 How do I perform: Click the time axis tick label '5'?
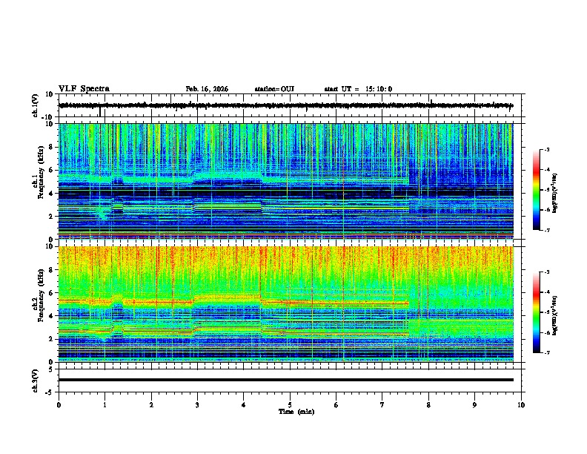point(290,405)
